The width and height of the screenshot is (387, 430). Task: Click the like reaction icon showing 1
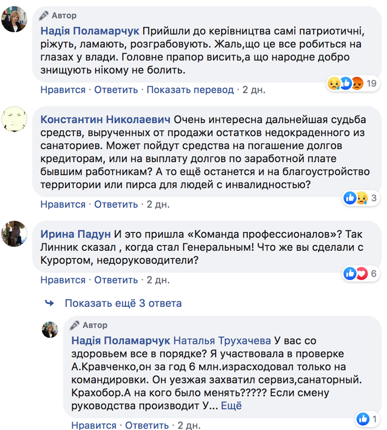(x=367, y=419)
